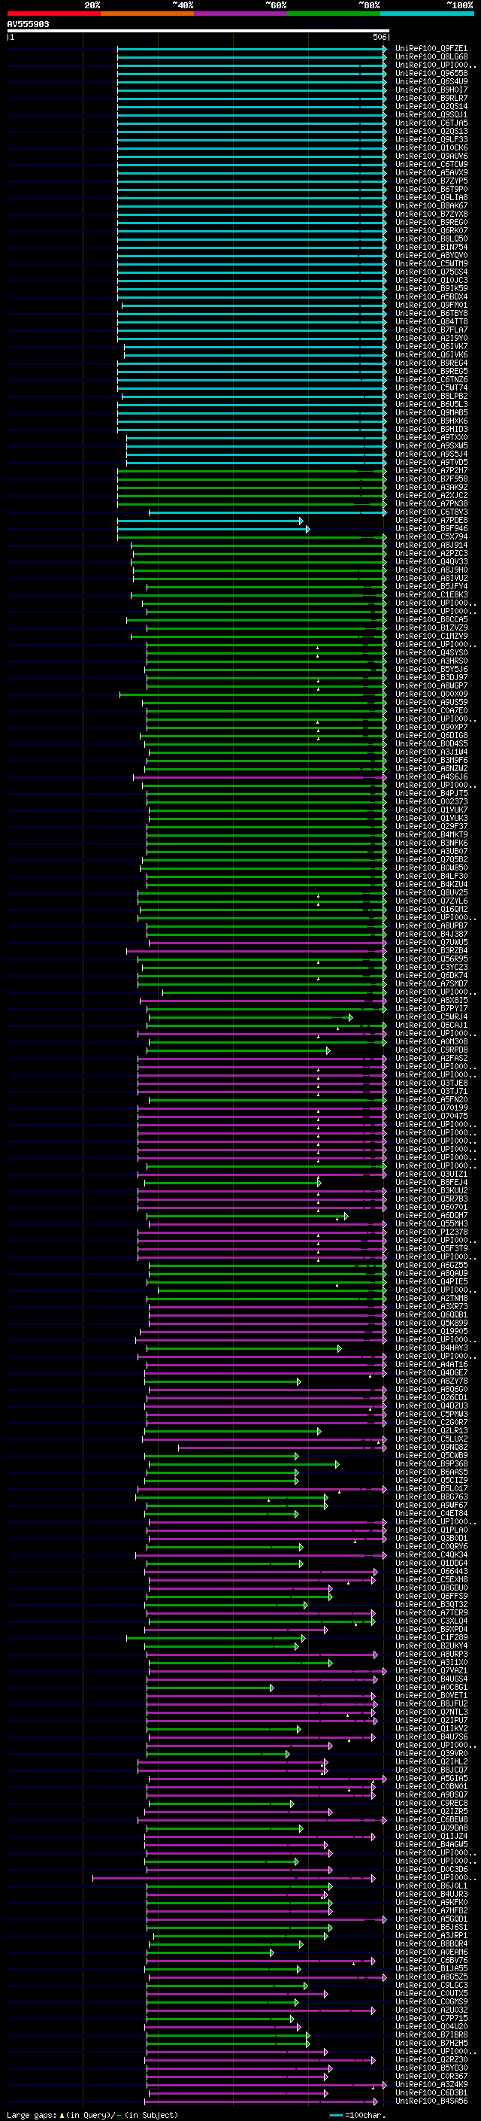The width and height of the screenshot is (481, 2121).
Task: Choose hit UniRef100_Q75GS4
Action: 431,272
